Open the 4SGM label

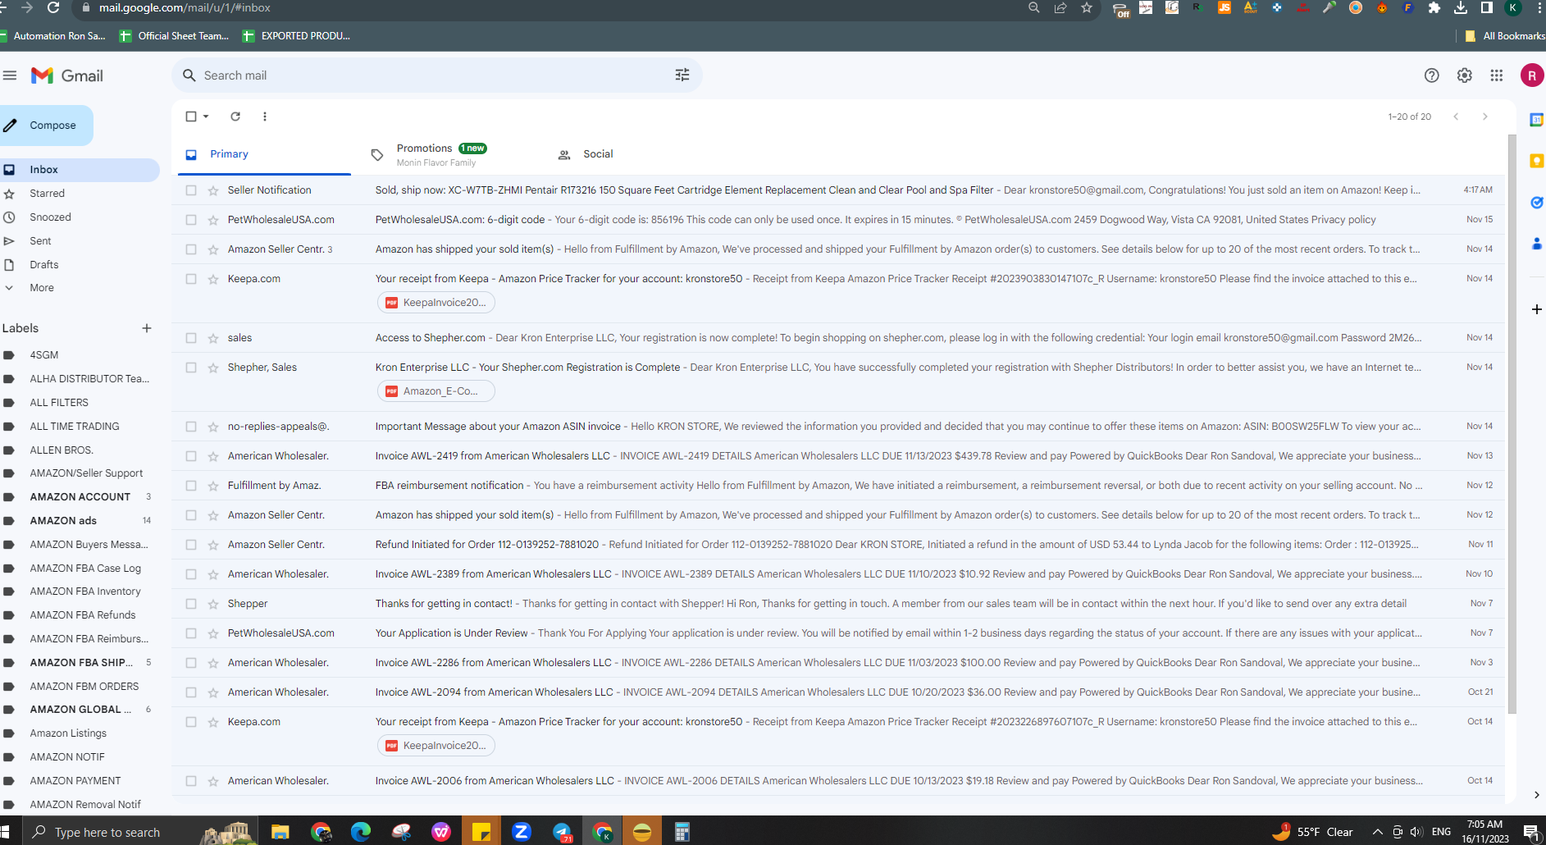(x=80, y=355)
